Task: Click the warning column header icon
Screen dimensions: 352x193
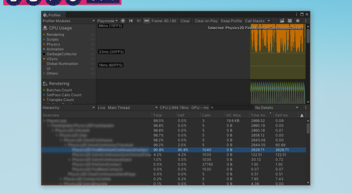Action: click(302, 115)
